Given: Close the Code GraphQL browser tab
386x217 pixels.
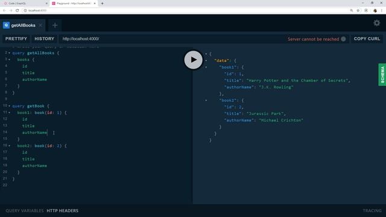Looking at the screenshot, I should coord(46,4).
